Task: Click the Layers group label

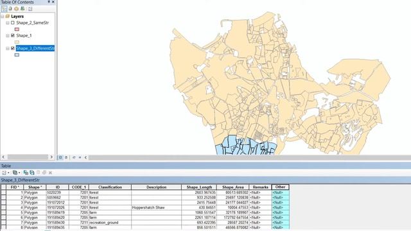Action: point(17,16)
